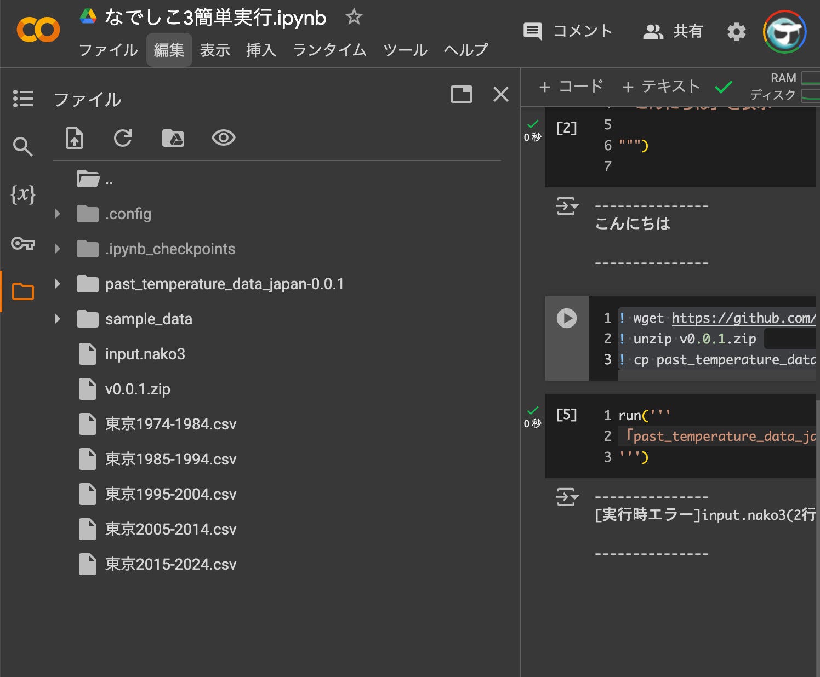Select file 東京2015-2024.csv
Image resolution: width=820 pixels, height=677 pixels.
pos(170,564)
